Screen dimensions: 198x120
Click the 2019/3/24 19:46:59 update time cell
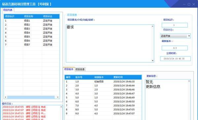(124, 105)
